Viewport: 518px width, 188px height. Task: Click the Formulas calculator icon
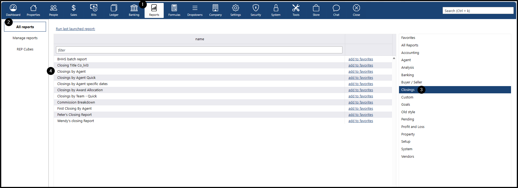[x=174, y=8]
